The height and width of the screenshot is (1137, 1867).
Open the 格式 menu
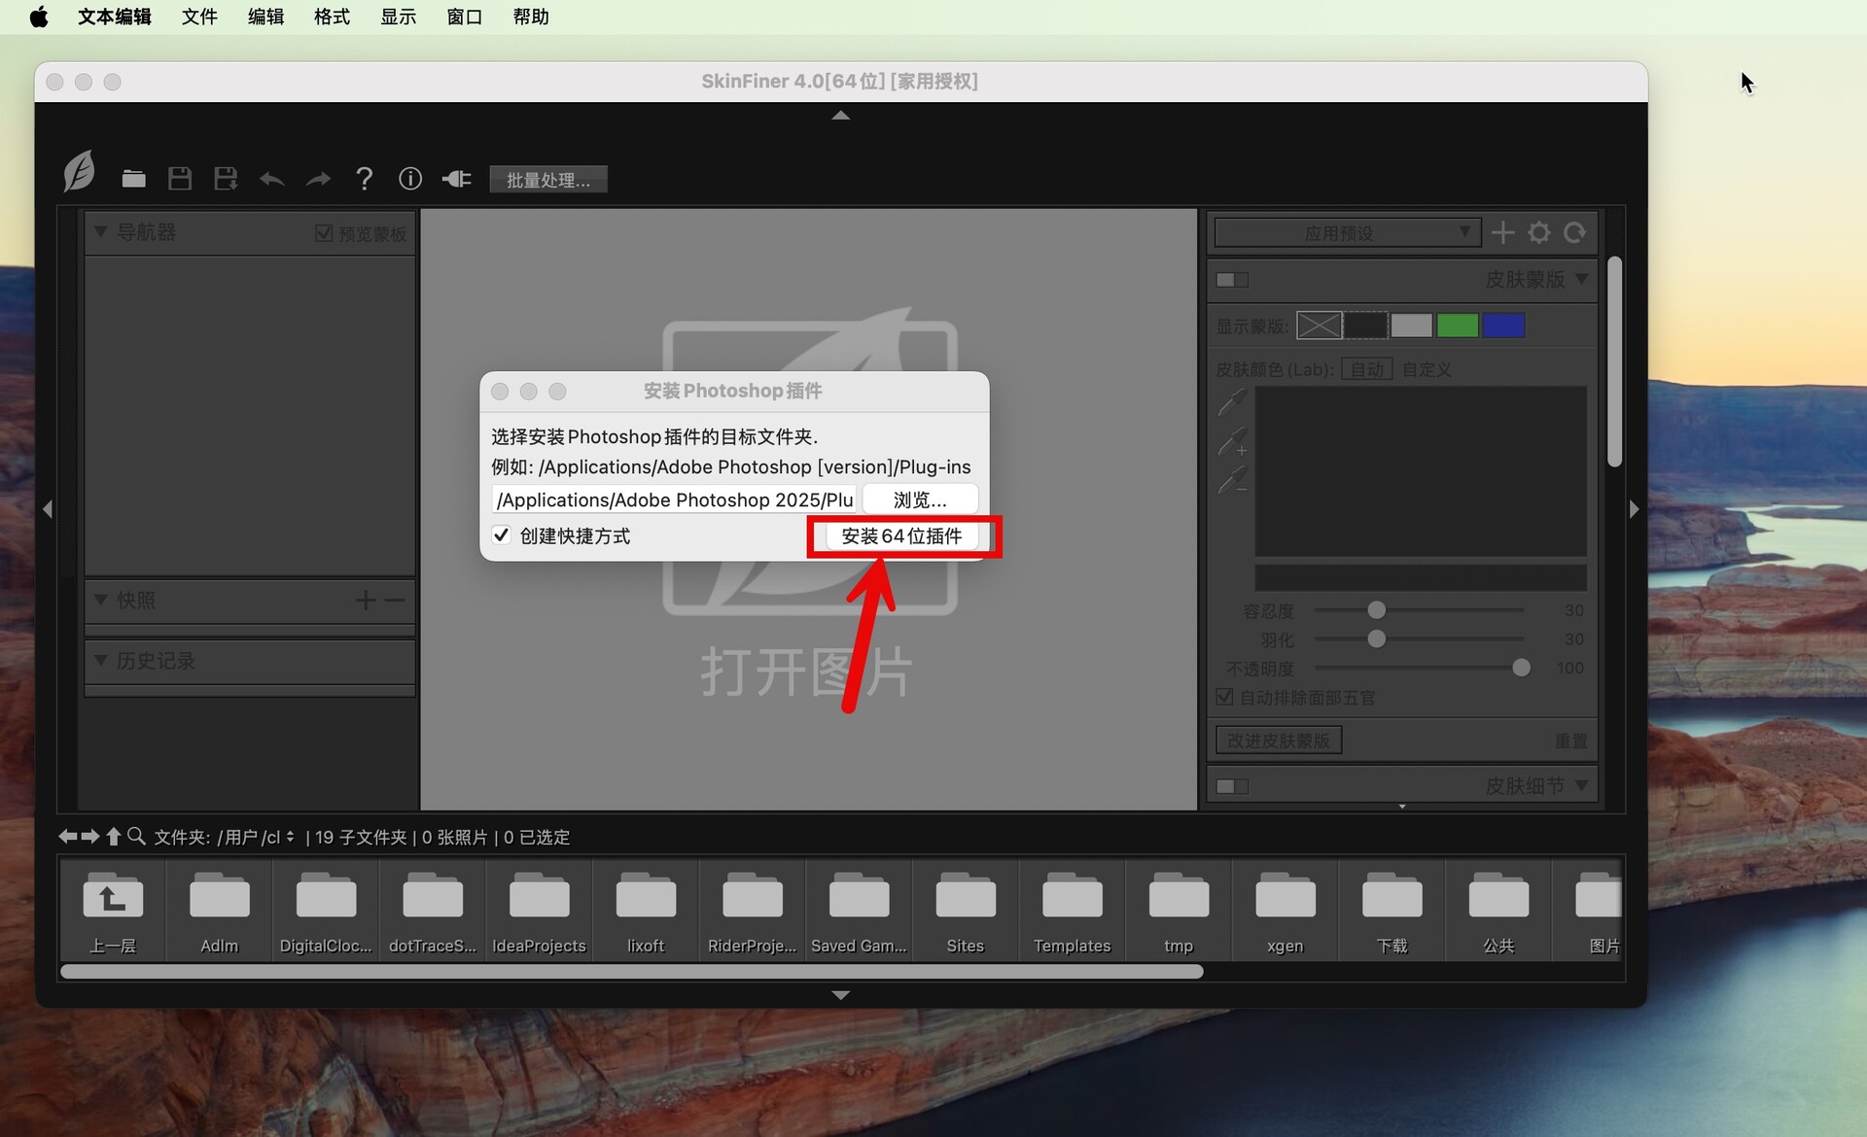click(332, 17)
